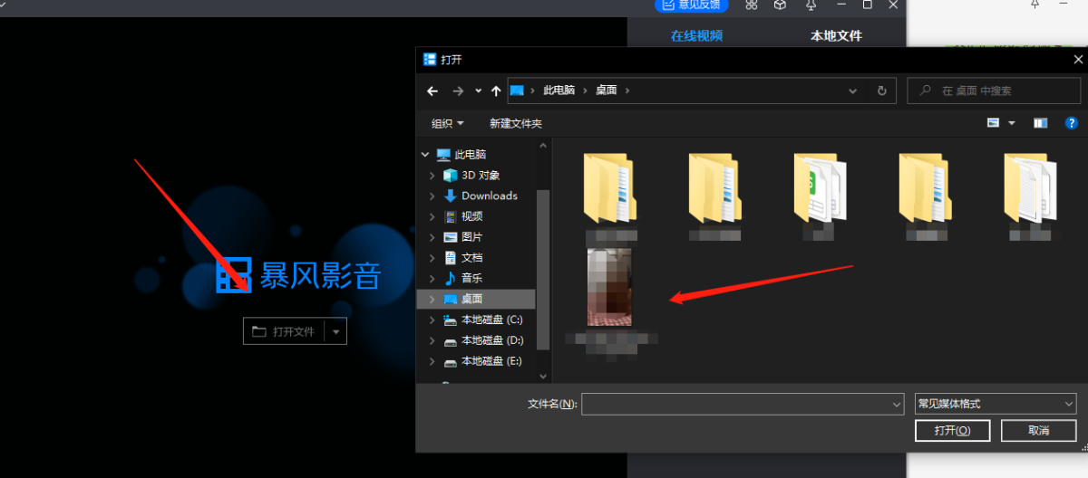Screen dimensions: 1088x478
Task: Click the cube icon in player title bar
Action: pos(780,5)
